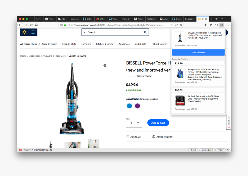This screenshot has height=176, width=248.
Task: Open the Library toolbar icon
Action: coord(211,25)
